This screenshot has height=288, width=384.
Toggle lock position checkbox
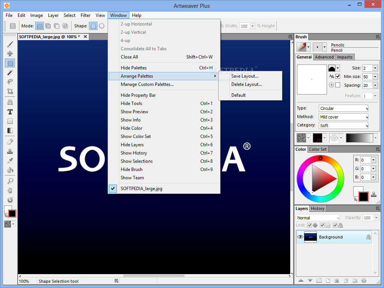point(309,225)
